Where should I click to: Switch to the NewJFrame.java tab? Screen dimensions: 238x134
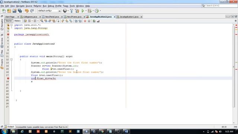coord(74,17)
